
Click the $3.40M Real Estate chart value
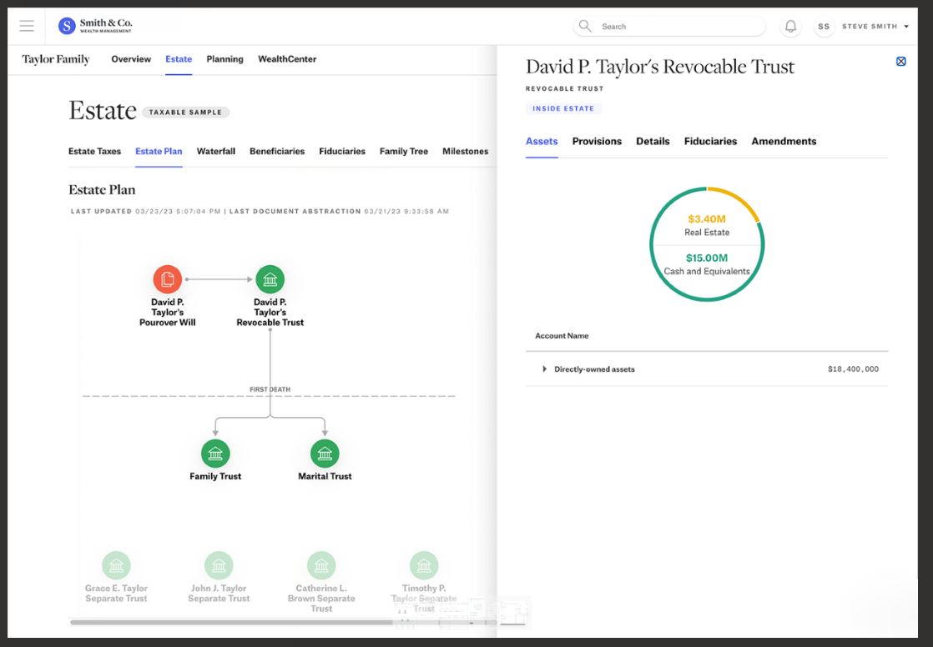tap(707, 218)
